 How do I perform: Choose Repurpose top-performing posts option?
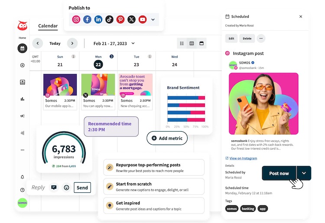153,168
